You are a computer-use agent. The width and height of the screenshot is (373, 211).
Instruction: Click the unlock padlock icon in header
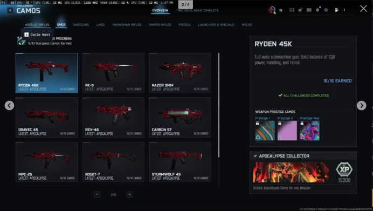click(300, 10)
